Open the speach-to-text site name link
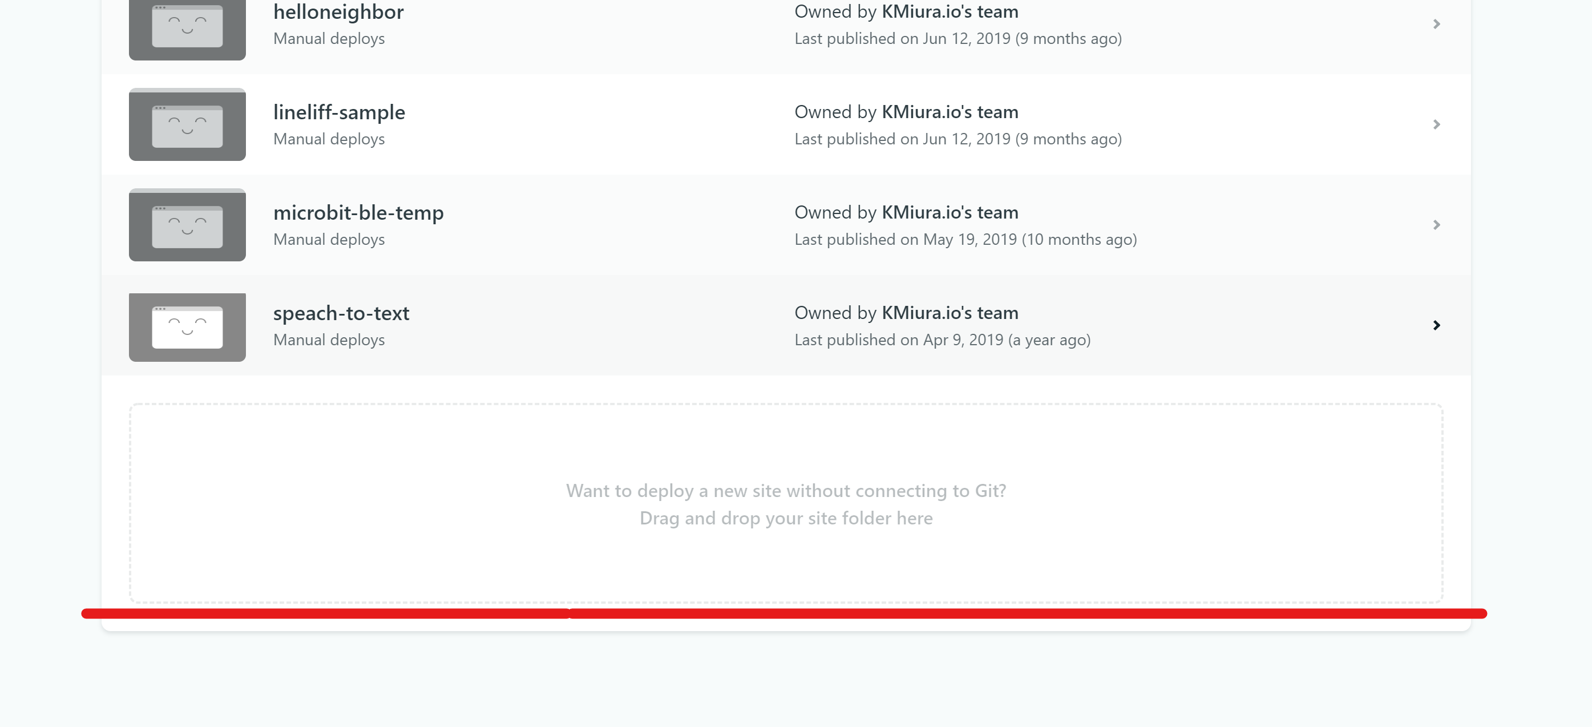1592x727 pixels. pyautogui.click(x=341, y=313)
